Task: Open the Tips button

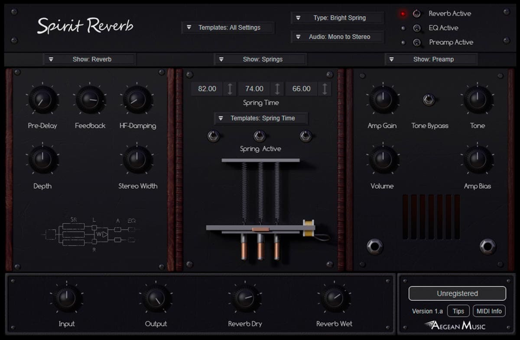Action: click(458, 311)
